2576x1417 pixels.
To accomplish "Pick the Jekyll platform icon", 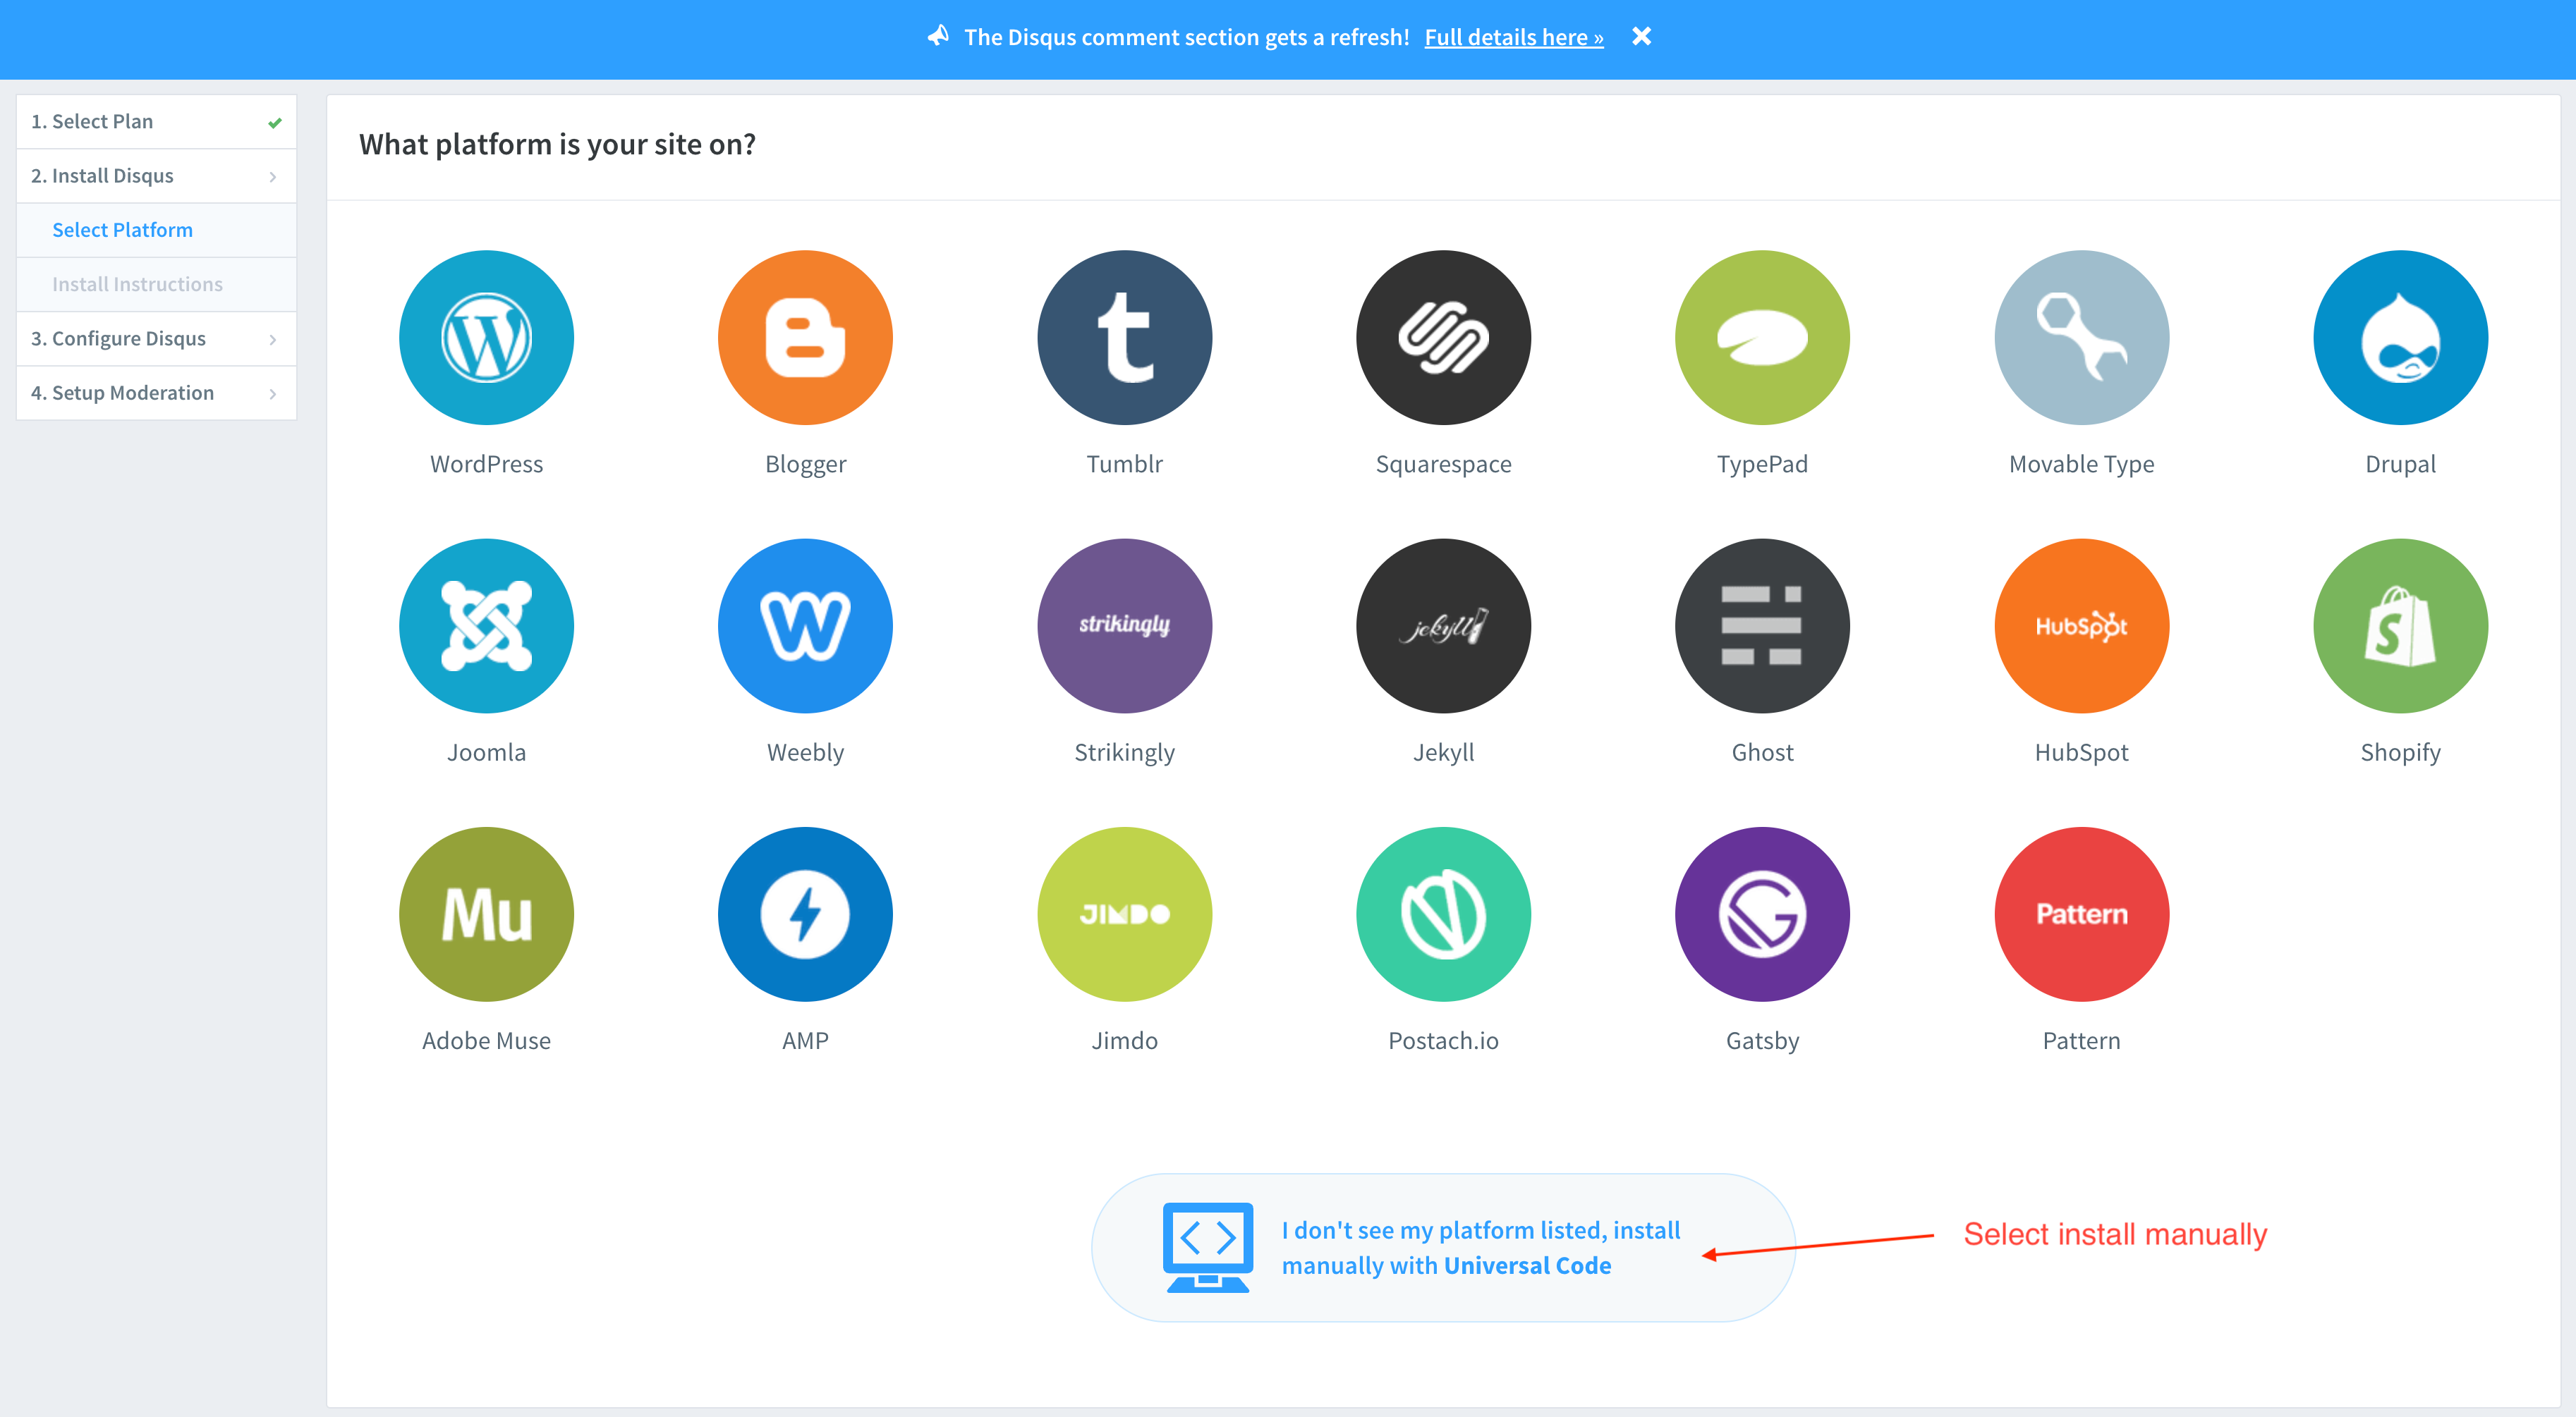I will click(1443, 625).
